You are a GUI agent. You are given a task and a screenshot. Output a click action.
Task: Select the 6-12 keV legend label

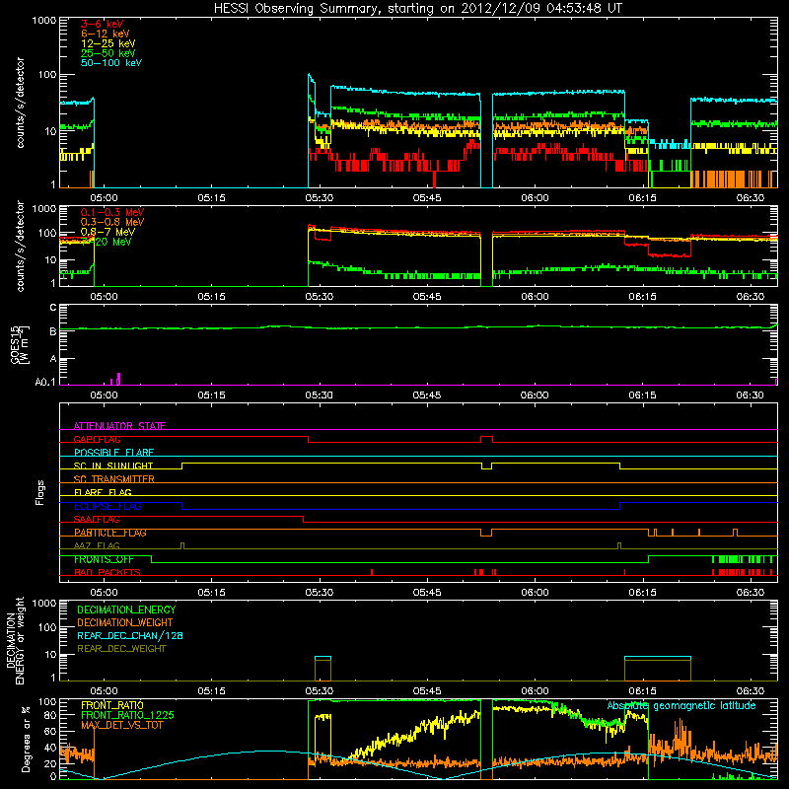106,34
